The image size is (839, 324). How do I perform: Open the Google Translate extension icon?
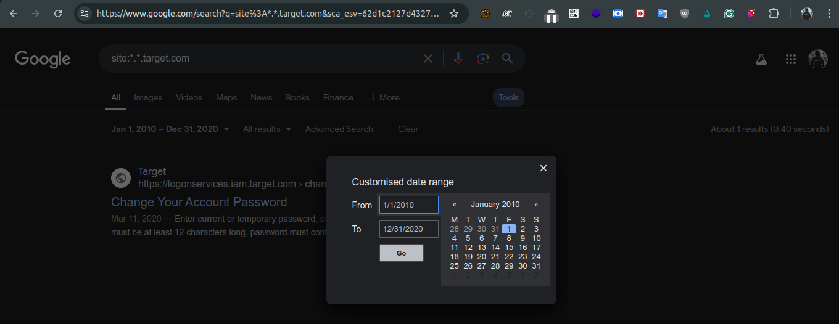[663, 13]
